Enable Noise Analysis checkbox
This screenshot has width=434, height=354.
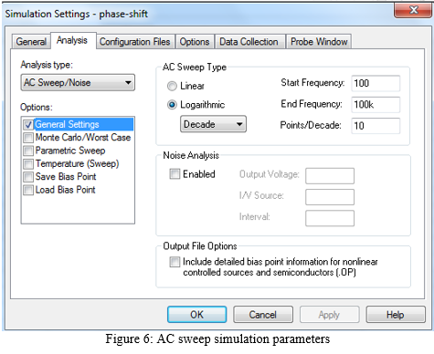point(175,174)
